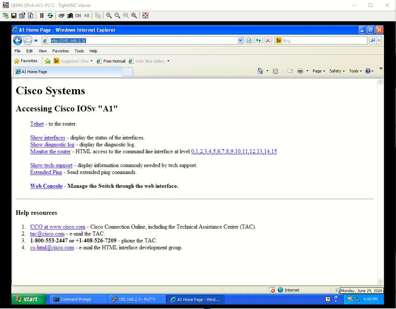
Task: Toggle the Ctrl key in VNC toolbar
Action: [78, 16]
